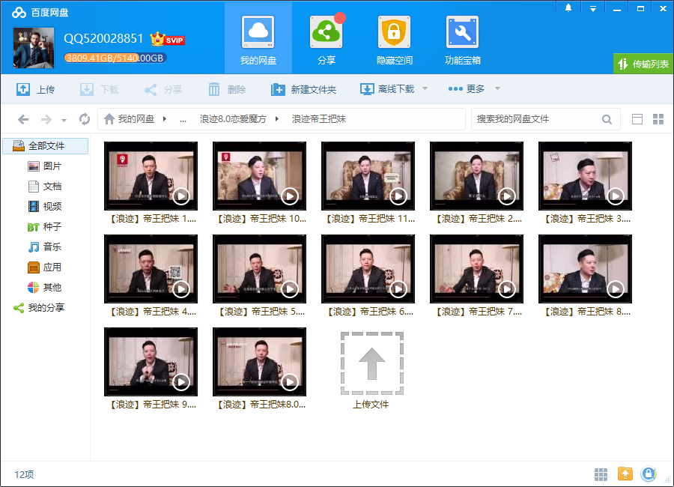Expand the 更多 (More) dropdown

pos(497,89)
